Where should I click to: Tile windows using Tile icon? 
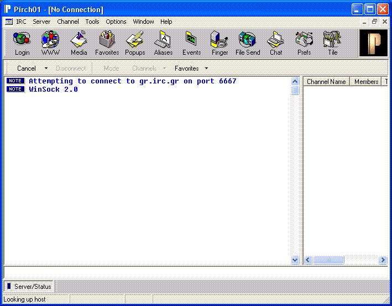pos(332,43)
